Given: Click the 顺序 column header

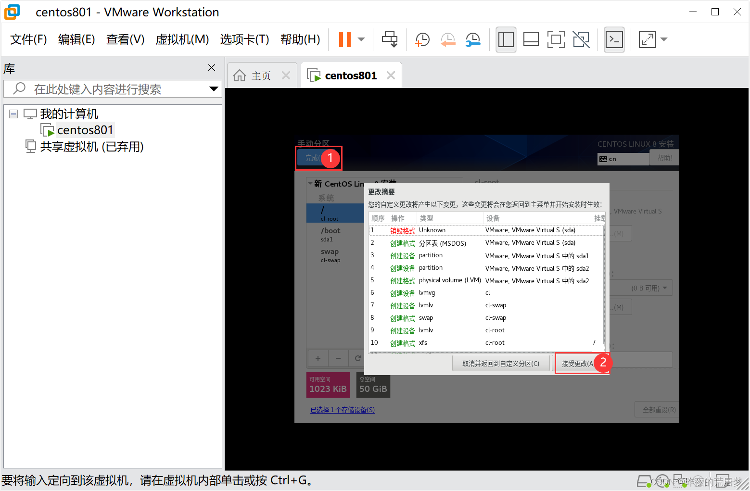Looking at the screenshot, I should point(378,218).
